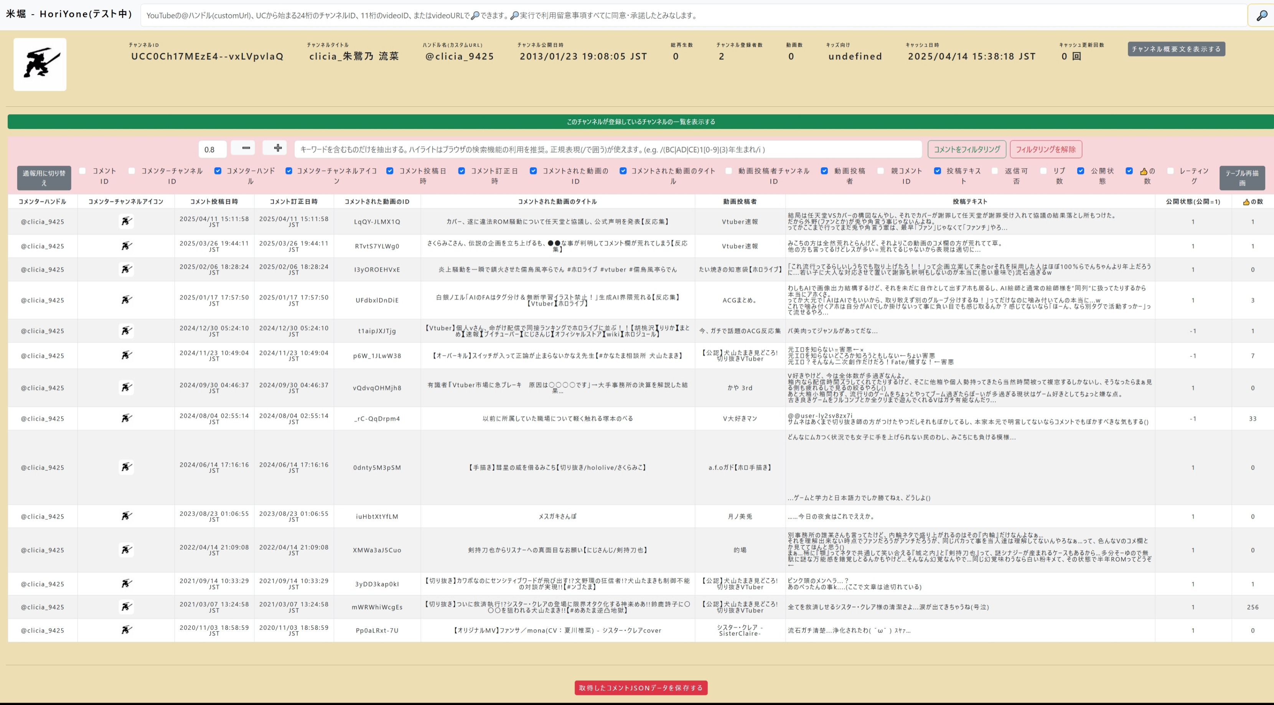Click thumbs-up count column header
Image resolution: width=1274 pixels, height=705 pixels.
click(1252, 202)
